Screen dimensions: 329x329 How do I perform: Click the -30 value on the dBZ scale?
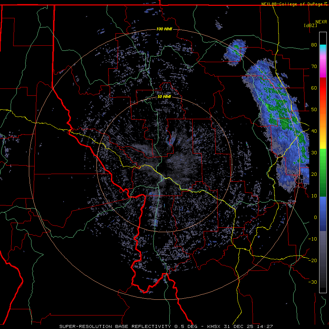313,282
